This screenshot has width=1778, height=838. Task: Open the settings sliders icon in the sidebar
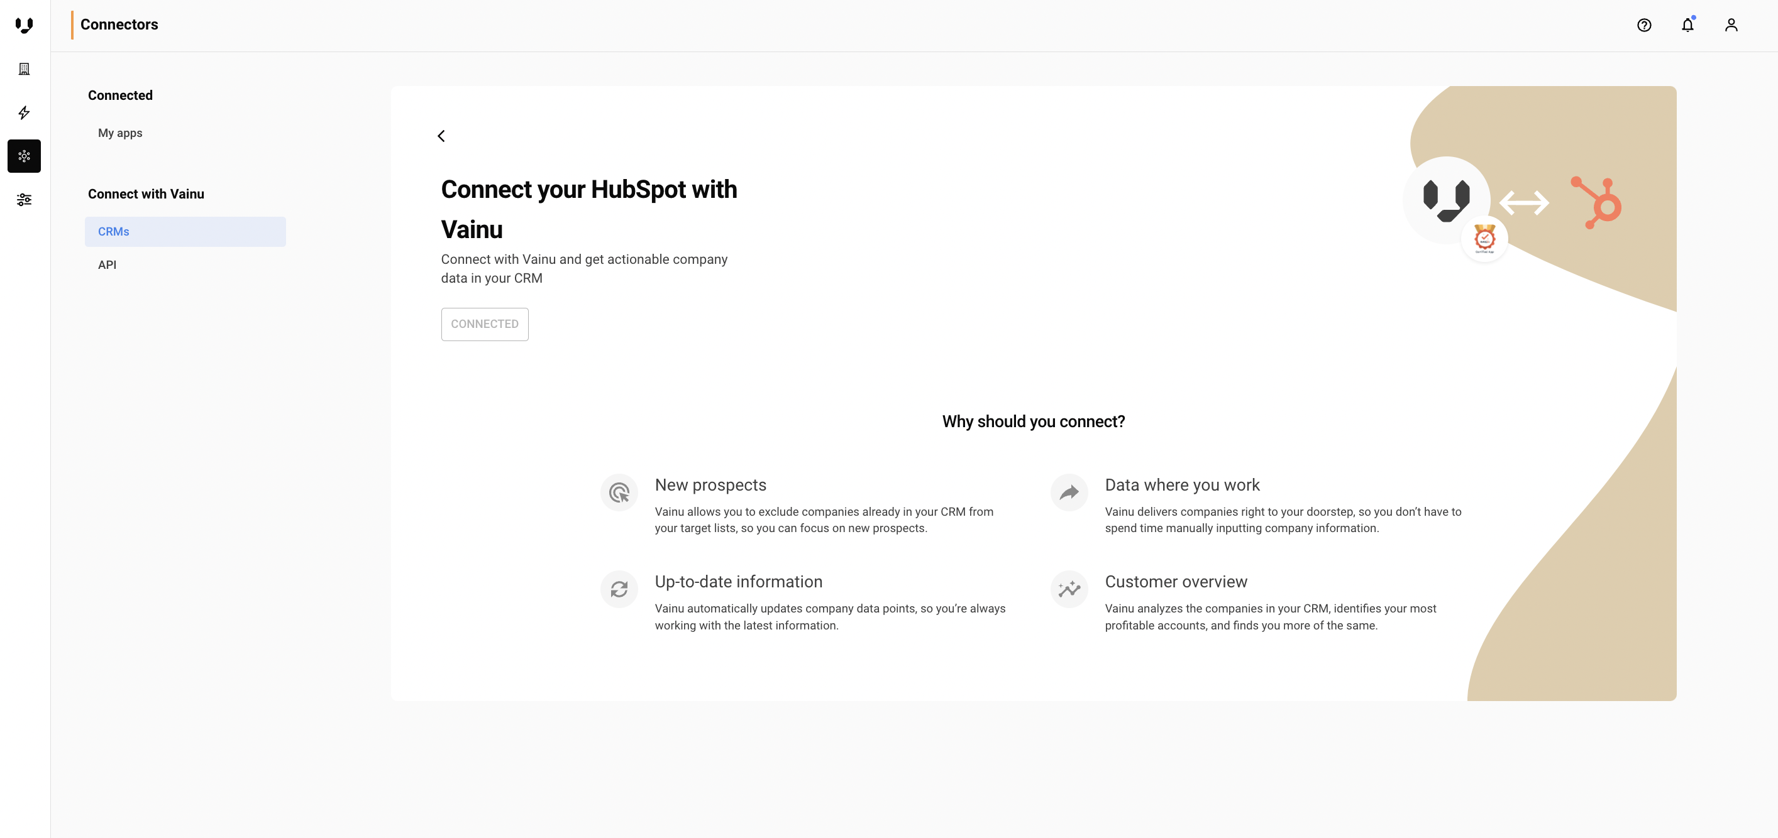pos(24,200)
